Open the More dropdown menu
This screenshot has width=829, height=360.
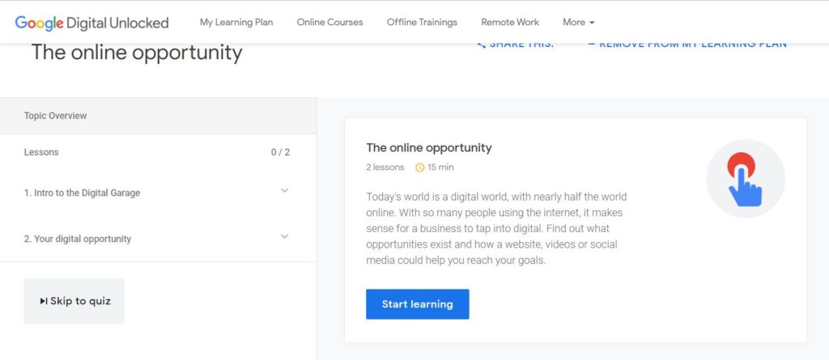coord(578,22)
